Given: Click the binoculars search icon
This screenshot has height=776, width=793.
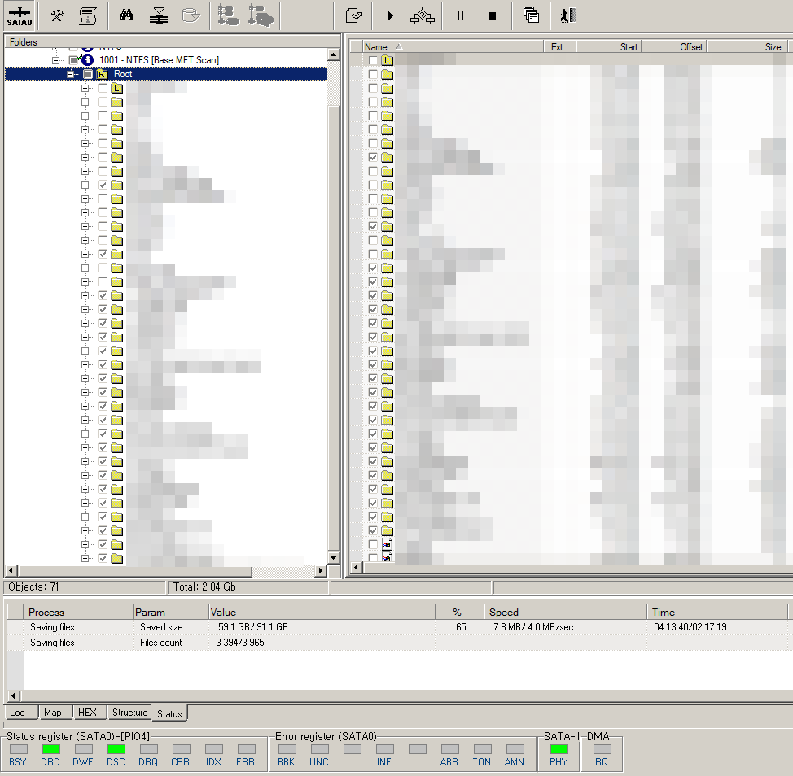Looking at the screenshot, I should (x=126, y=15).
